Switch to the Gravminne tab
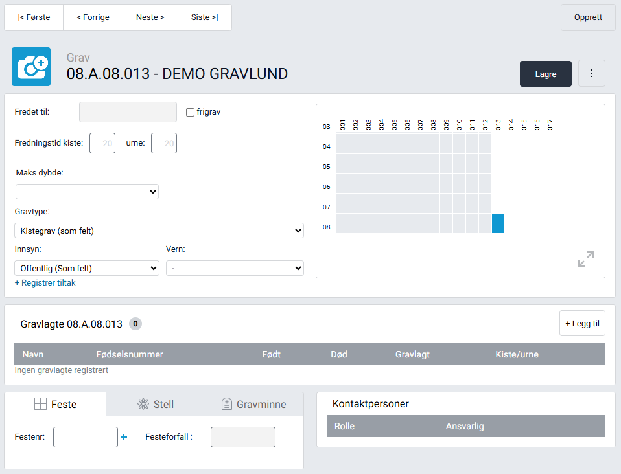The height and width of the screenshot is (474, 621). pyautogui.click(x=253, y=404)
